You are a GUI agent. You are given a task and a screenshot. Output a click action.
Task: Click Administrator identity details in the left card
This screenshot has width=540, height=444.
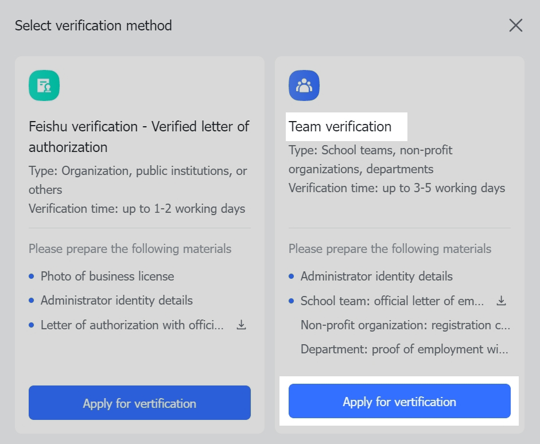point(116,301)
